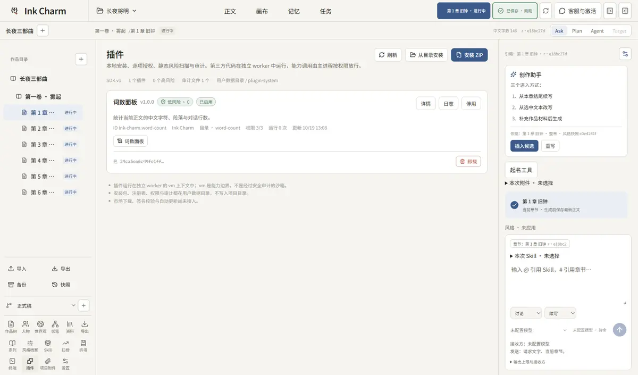Image resolution: width=638 pixels, height=375 pixels.
Task: Open the 续写 action dropdown
Action: tap(560, 313)
